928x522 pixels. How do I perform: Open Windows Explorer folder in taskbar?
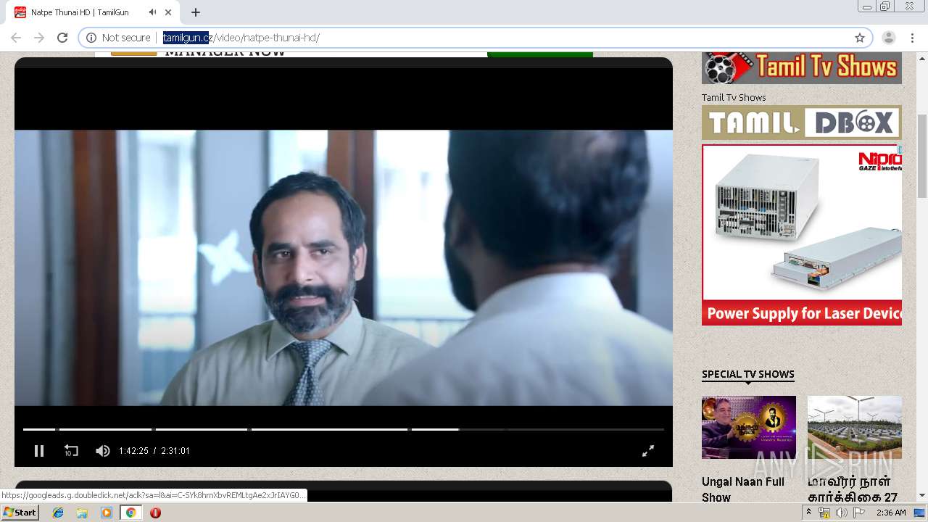click(x=82, y=513)
